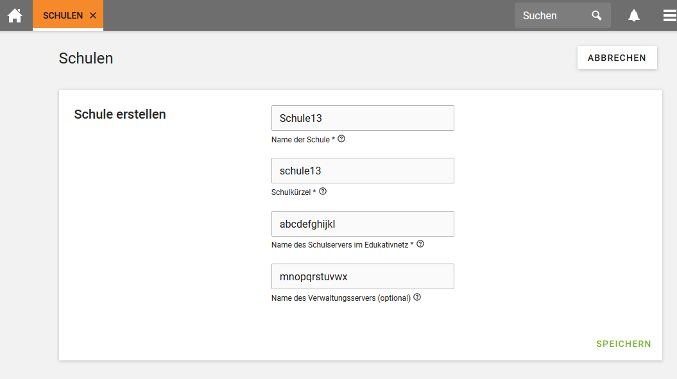Screen dimensions: 677x379
Task: Click the 'Name des Verwaltungsservers' label
Action: [x=340, y=298]
